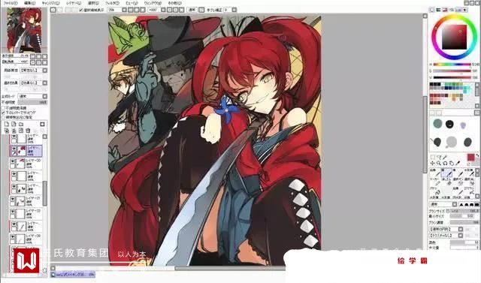Toggle the HSV slider panel icon
The image size is (481, 283).
[445, 10]
